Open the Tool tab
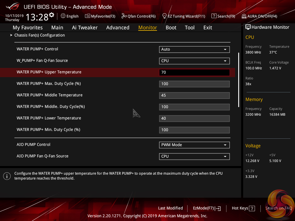Screen dimensions: 295x221 pyautogui.click(x=190, y=28)
